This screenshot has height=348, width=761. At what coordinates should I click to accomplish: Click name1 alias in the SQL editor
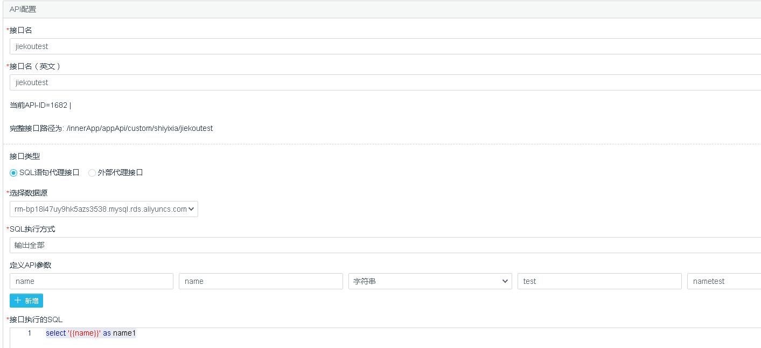pos(124,333)
